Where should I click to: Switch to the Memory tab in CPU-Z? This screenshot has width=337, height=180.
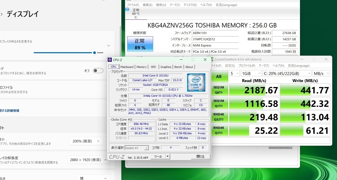[141, 67]
